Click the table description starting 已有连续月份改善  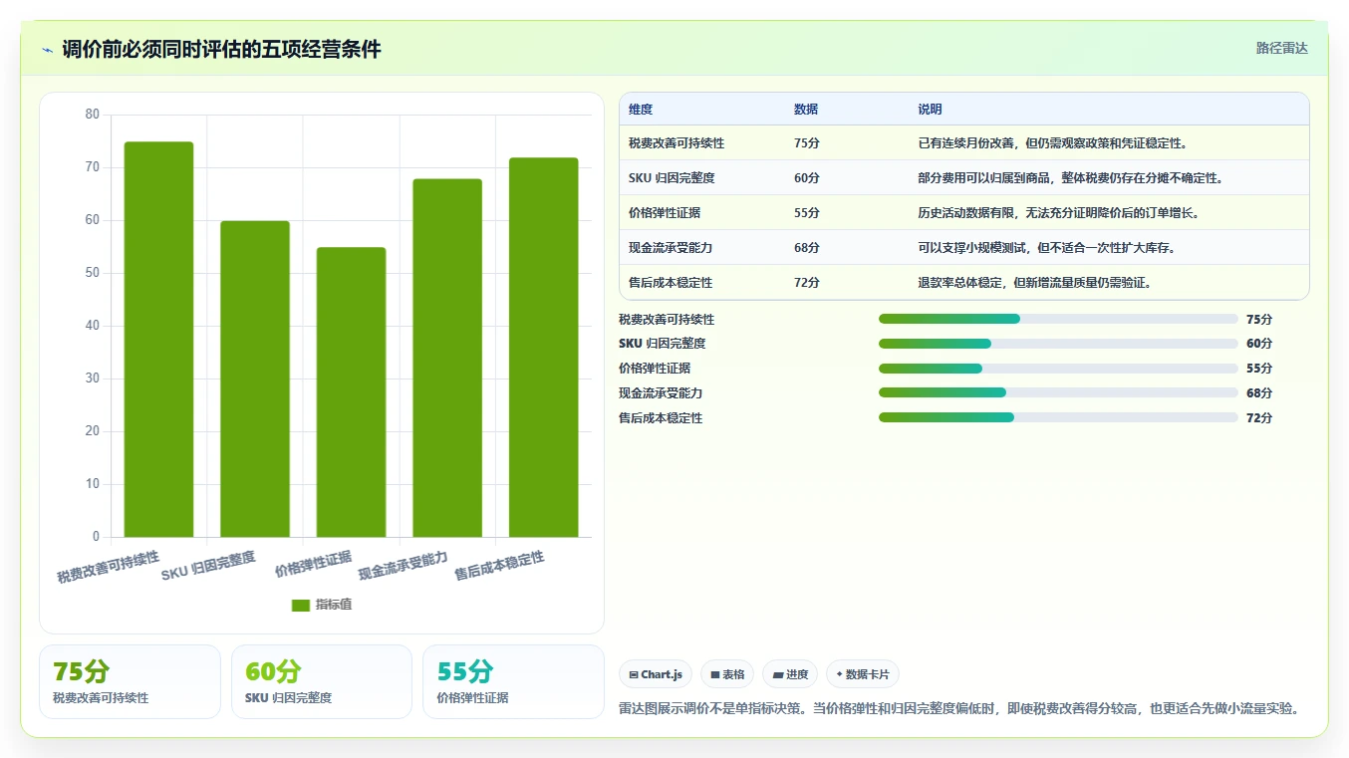(x=1052, y=143)
